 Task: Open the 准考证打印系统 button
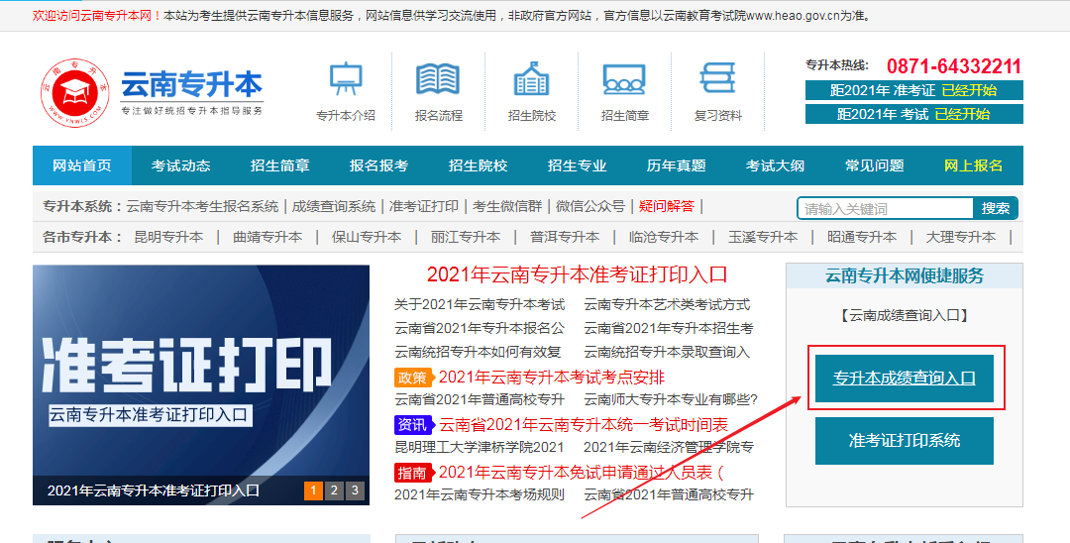coord(904,440)
